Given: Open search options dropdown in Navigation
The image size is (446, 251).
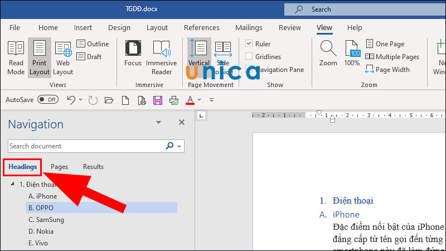Looking at the screenshot, I should tap(179, 146).
